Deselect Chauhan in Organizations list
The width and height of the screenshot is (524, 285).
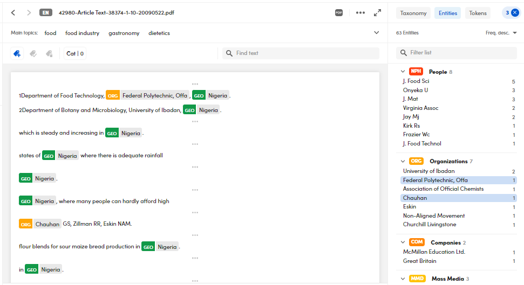click(x=414, y=198)
